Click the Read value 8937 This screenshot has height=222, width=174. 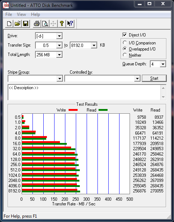(159, 117)
